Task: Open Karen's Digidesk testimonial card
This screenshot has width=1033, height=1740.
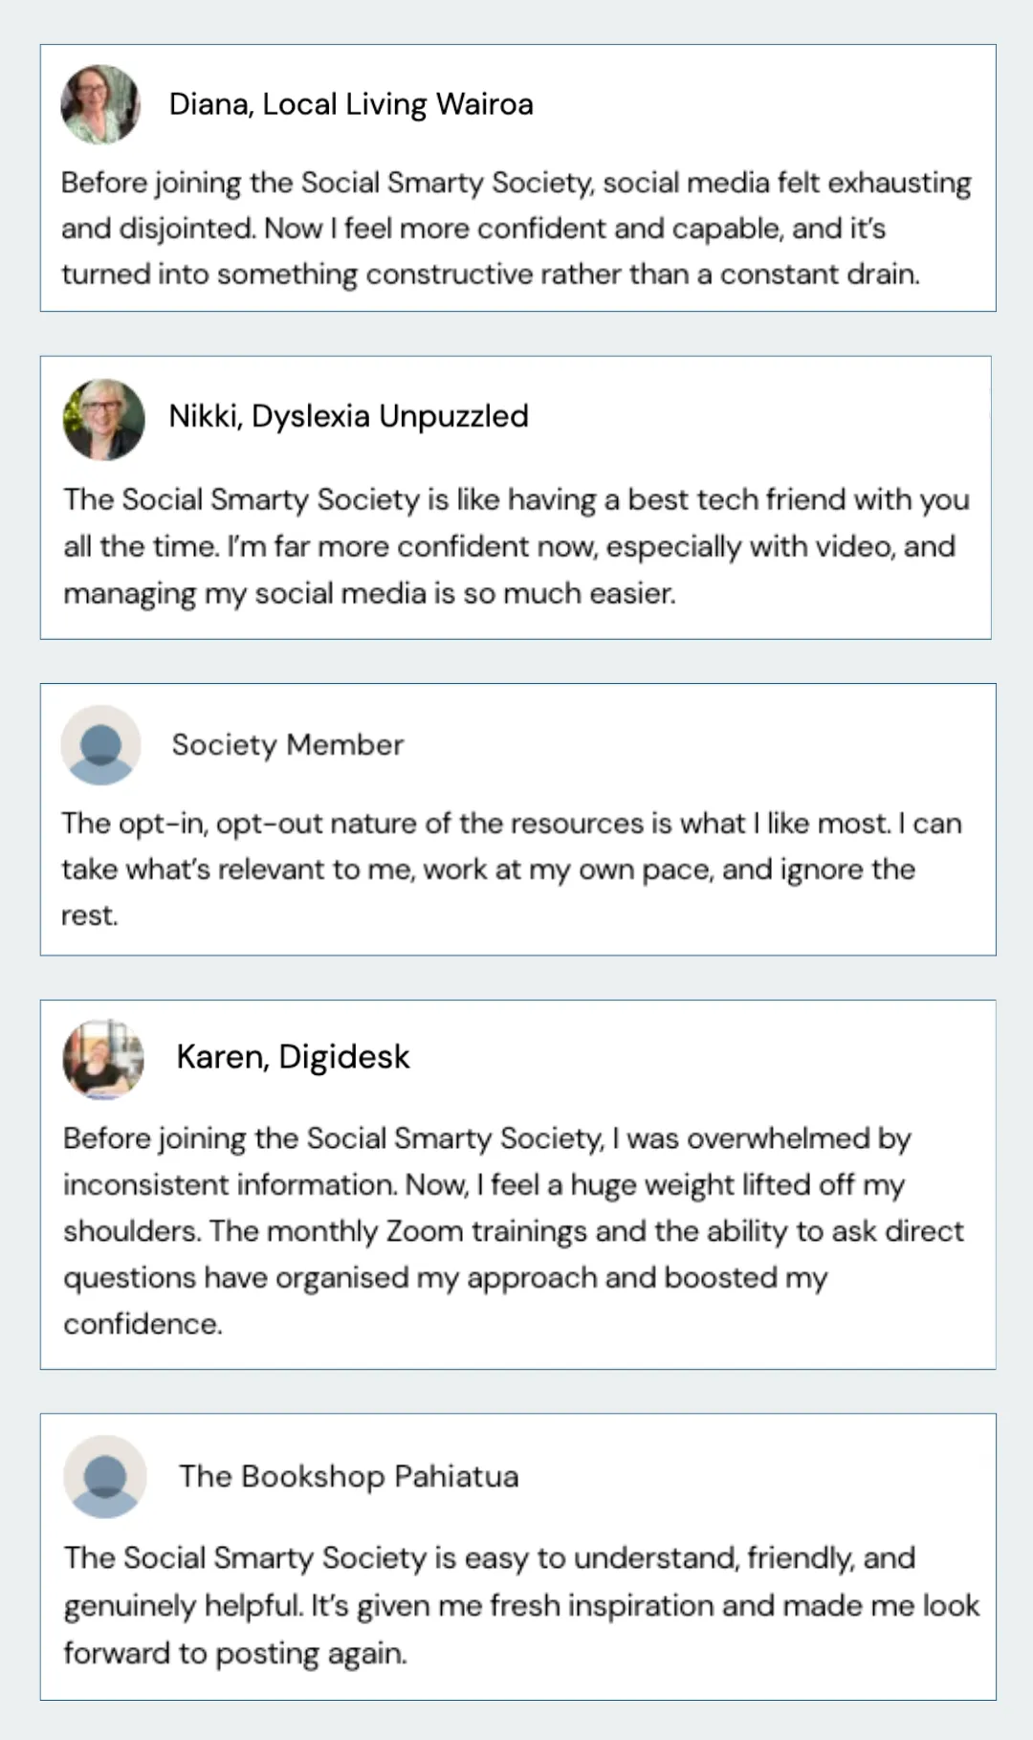Action: click(517, 1184)
